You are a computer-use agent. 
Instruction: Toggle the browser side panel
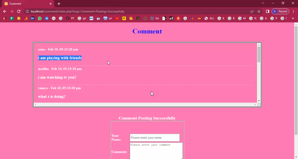coord(268,11)
